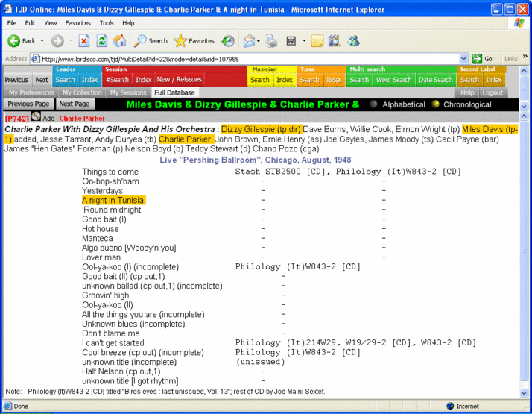Open Word Search button

393,80
